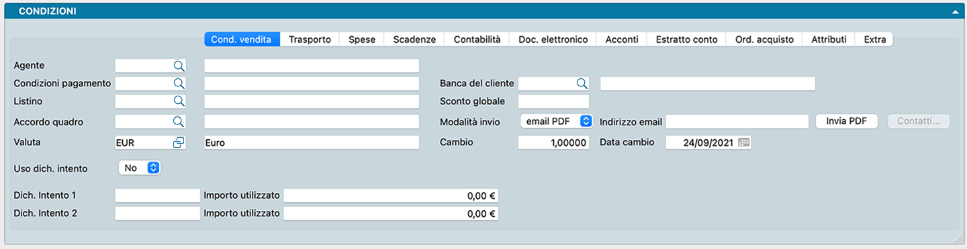
Task: Click the Banca del cliente search icon
Action: [582, 83]
